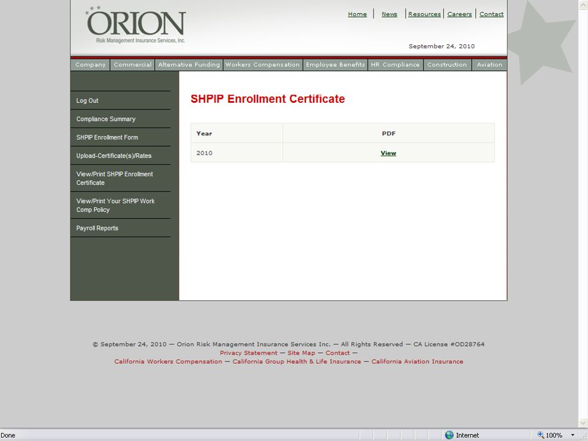Screen dimensions: 588x441
Task: View the 2010 certificate PDF
Action: pyautogui.click(x=388, y=153)
